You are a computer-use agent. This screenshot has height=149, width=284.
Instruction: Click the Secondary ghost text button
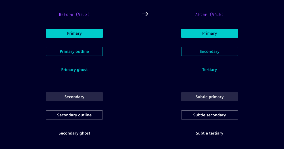coord(74,133)
